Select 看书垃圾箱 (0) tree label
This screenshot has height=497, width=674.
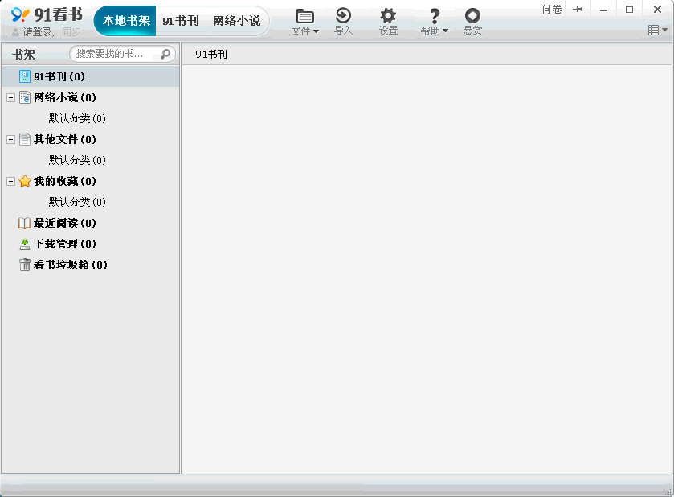[x=71, y=265]
